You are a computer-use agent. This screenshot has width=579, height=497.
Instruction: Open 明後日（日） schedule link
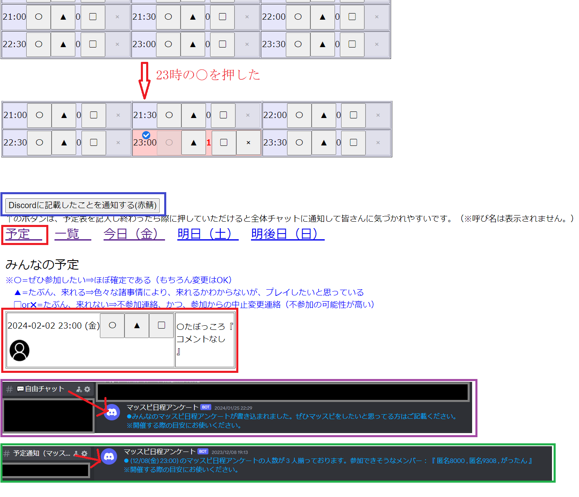pos(287,234)
